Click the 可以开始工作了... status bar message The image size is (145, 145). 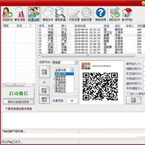point(12,142)
